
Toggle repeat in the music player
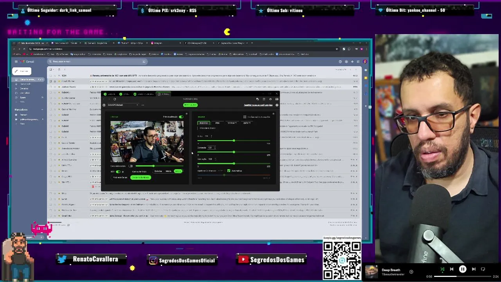click(483, 269)
